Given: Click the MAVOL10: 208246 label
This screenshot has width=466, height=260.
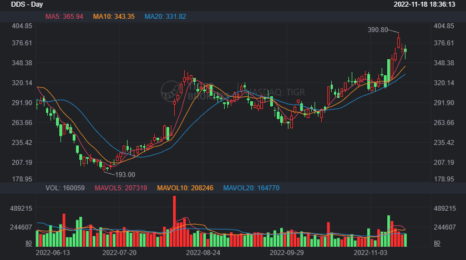Looking at the screenshot, I should pos(185,188).
